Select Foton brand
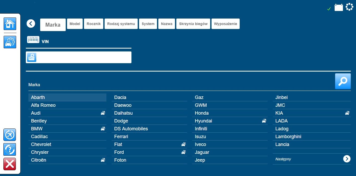 pyautogui.click(x=149, y=160)
